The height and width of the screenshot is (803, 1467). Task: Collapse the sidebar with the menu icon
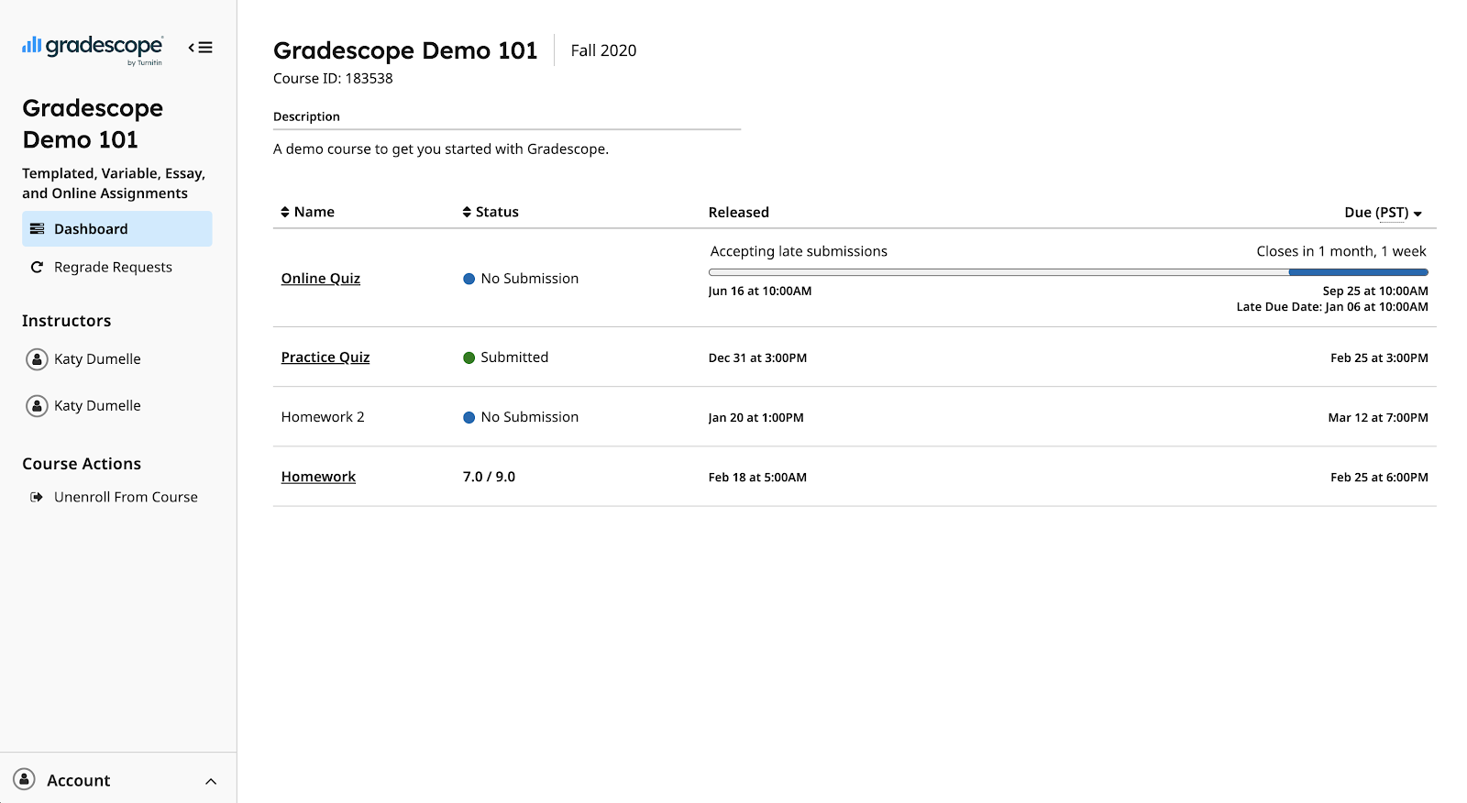tap(201, 48)
